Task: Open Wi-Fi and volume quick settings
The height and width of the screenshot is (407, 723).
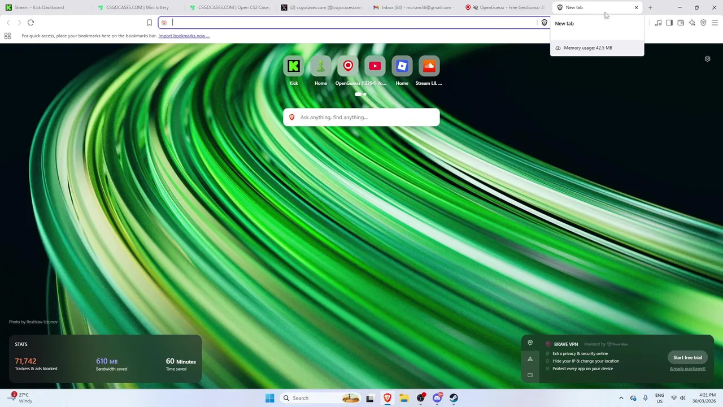Action: [x=678, y=398]
